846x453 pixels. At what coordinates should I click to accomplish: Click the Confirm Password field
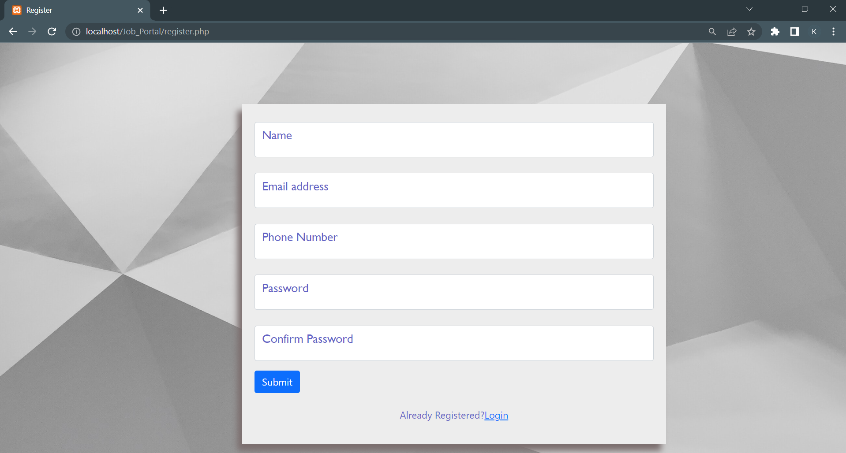pos(453,343)
